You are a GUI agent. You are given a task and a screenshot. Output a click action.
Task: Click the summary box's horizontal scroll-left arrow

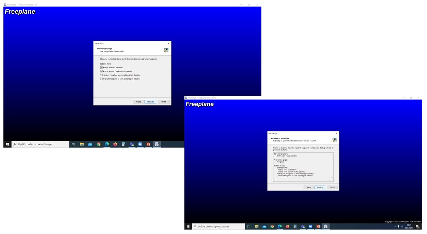pyautogui.click(x=275, y=180)
